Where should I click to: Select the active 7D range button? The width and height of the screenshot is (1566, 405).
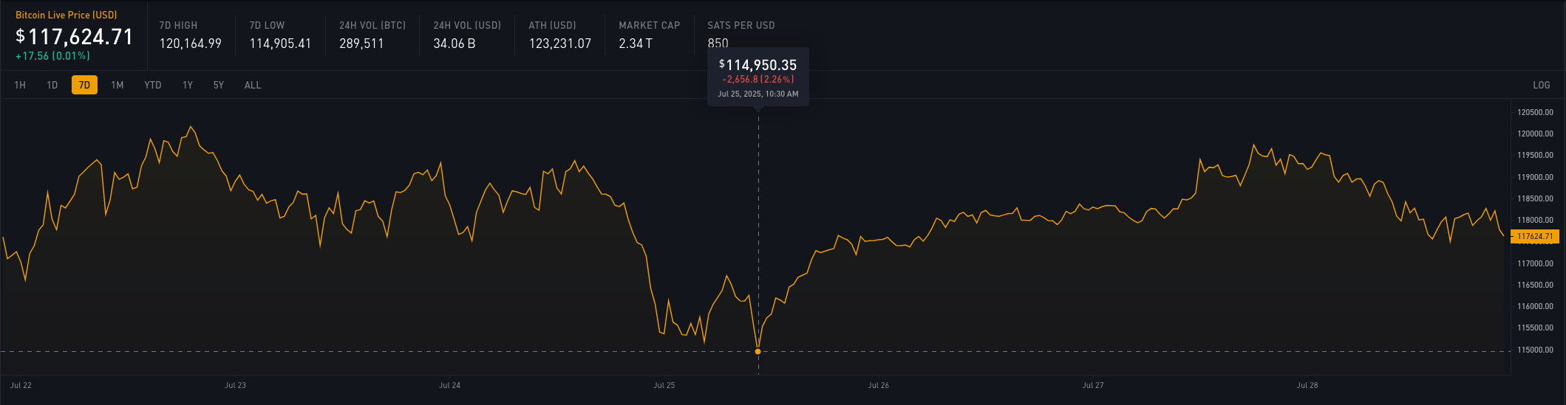pos(84,85)
